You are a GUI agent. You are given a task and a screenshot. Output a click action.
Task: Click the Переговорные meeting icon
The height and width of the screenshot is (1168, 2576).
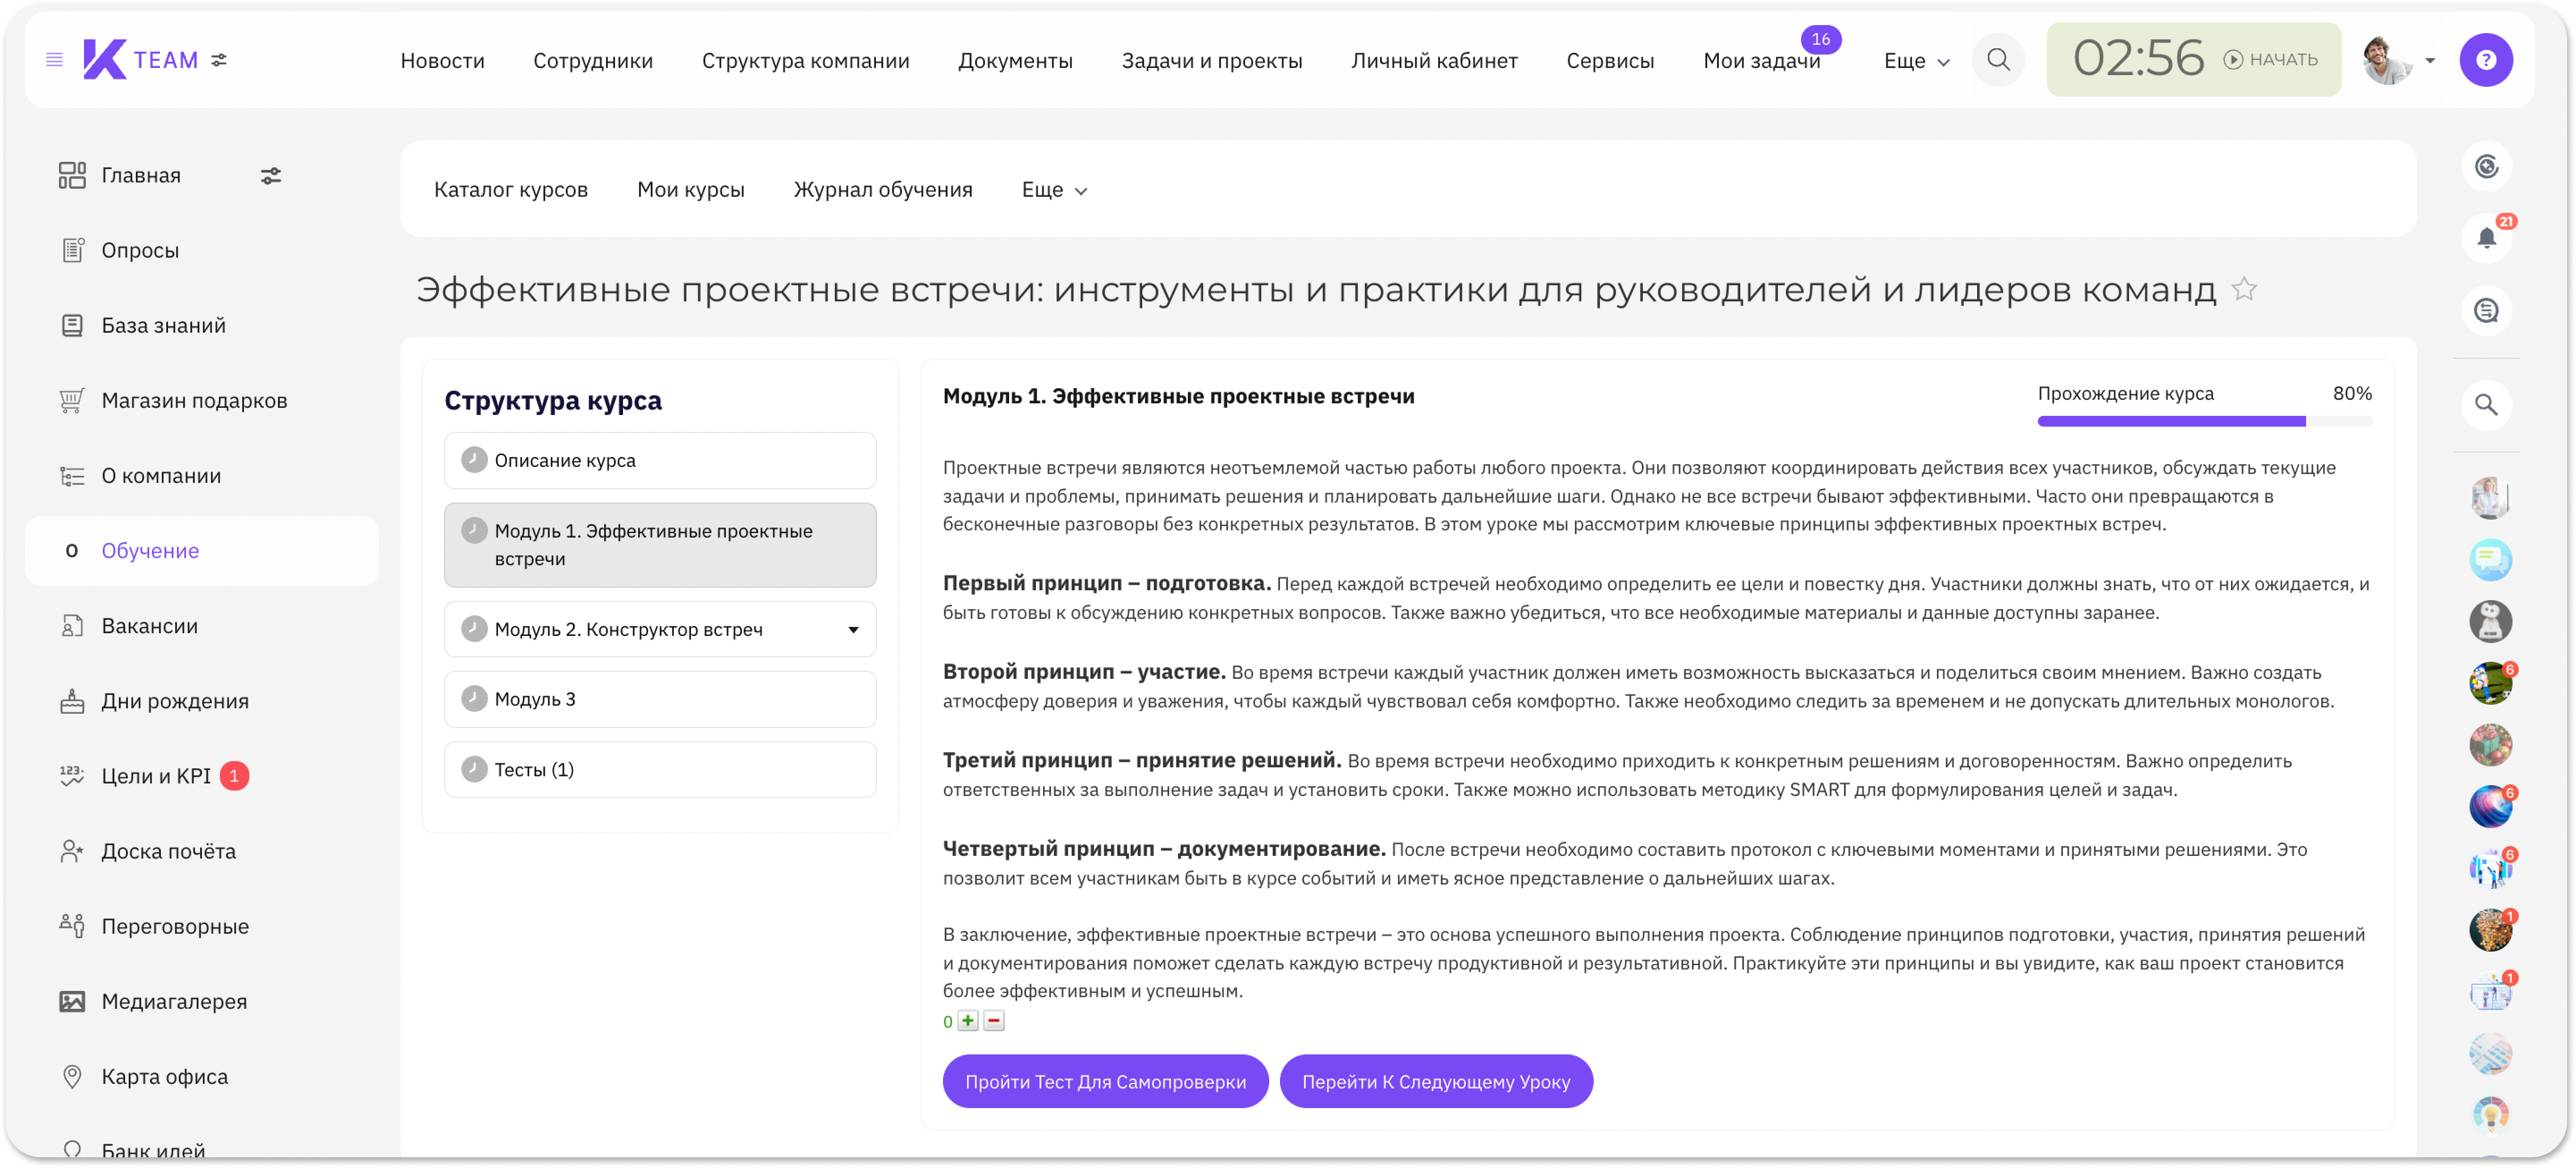(72, 926)
